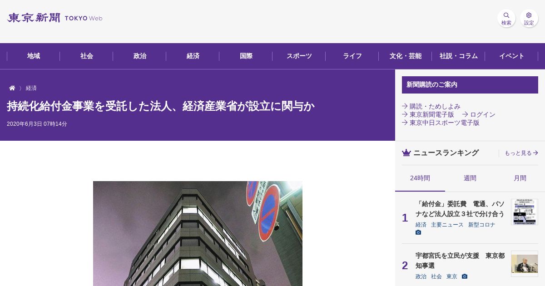Viewport: 545px width, 286px height.
Task: Open the 国際 navigation menu
Action: (246, 56)
